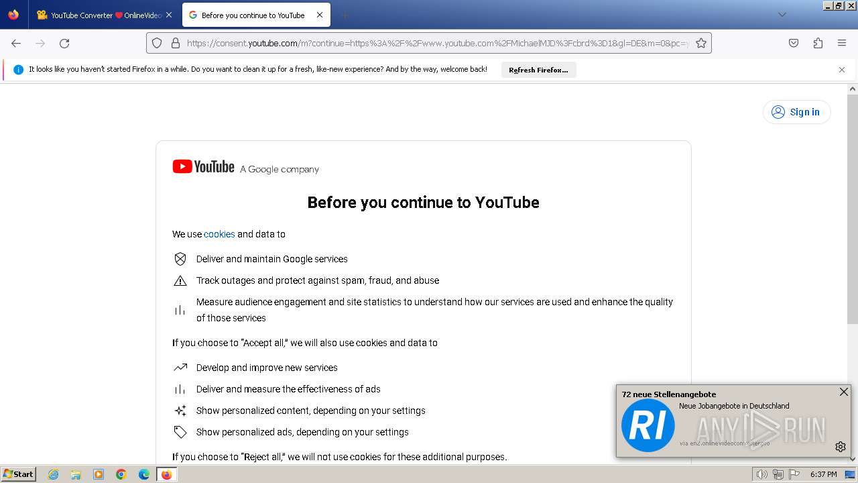Screen dimensions: 858x483
Task: Click 'Track outages and protect against spam' text
Action: point(318,280)
